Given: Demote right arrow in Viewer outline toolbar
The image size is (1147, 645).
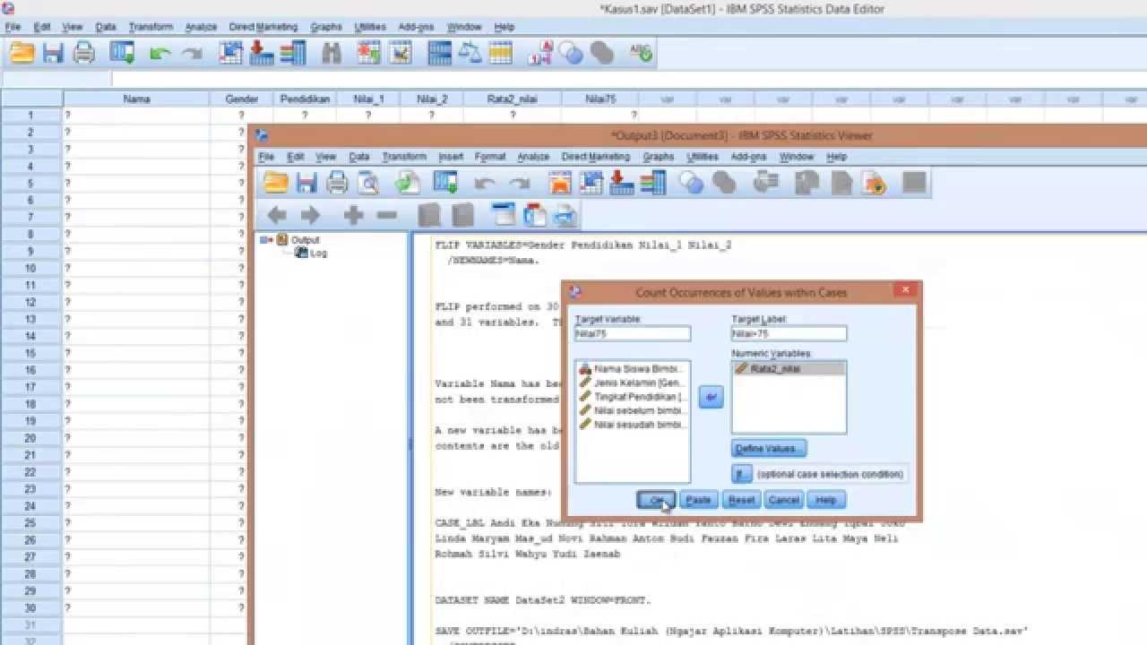Looking at the screenshot, I should [310, 215].
